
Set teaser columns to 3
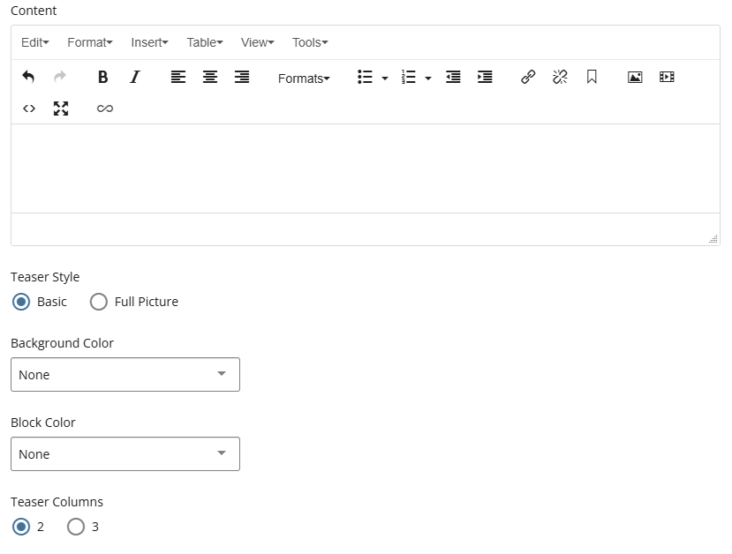pyautogui.click(x=77, y=527)
